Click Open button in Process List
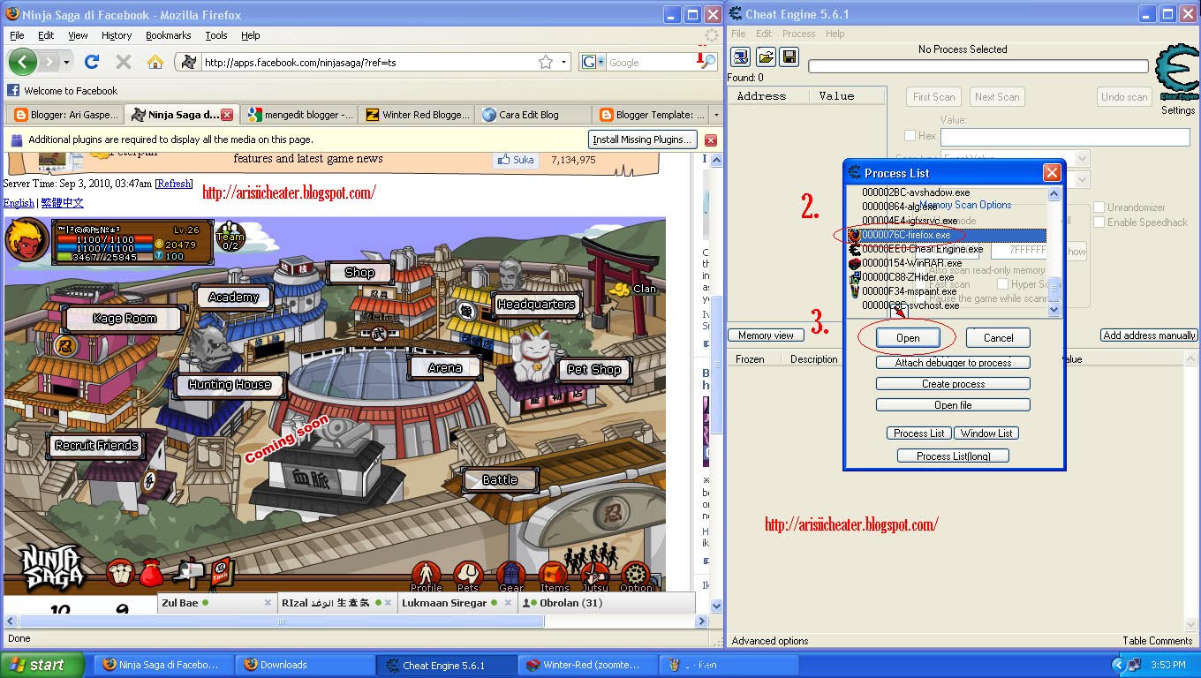Image resolution: width=1201 pixels, height=678 pixels. (x=908, y=338)
